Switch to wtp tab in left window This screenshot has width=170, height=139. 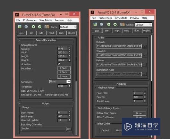pyautogui.click(x=41, y=33)
